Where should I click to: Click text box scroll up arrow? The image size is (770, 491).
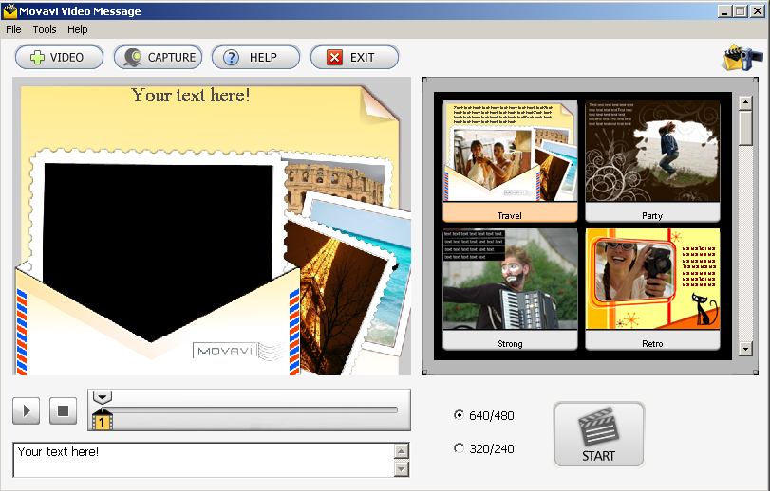(x=402, y=451)
